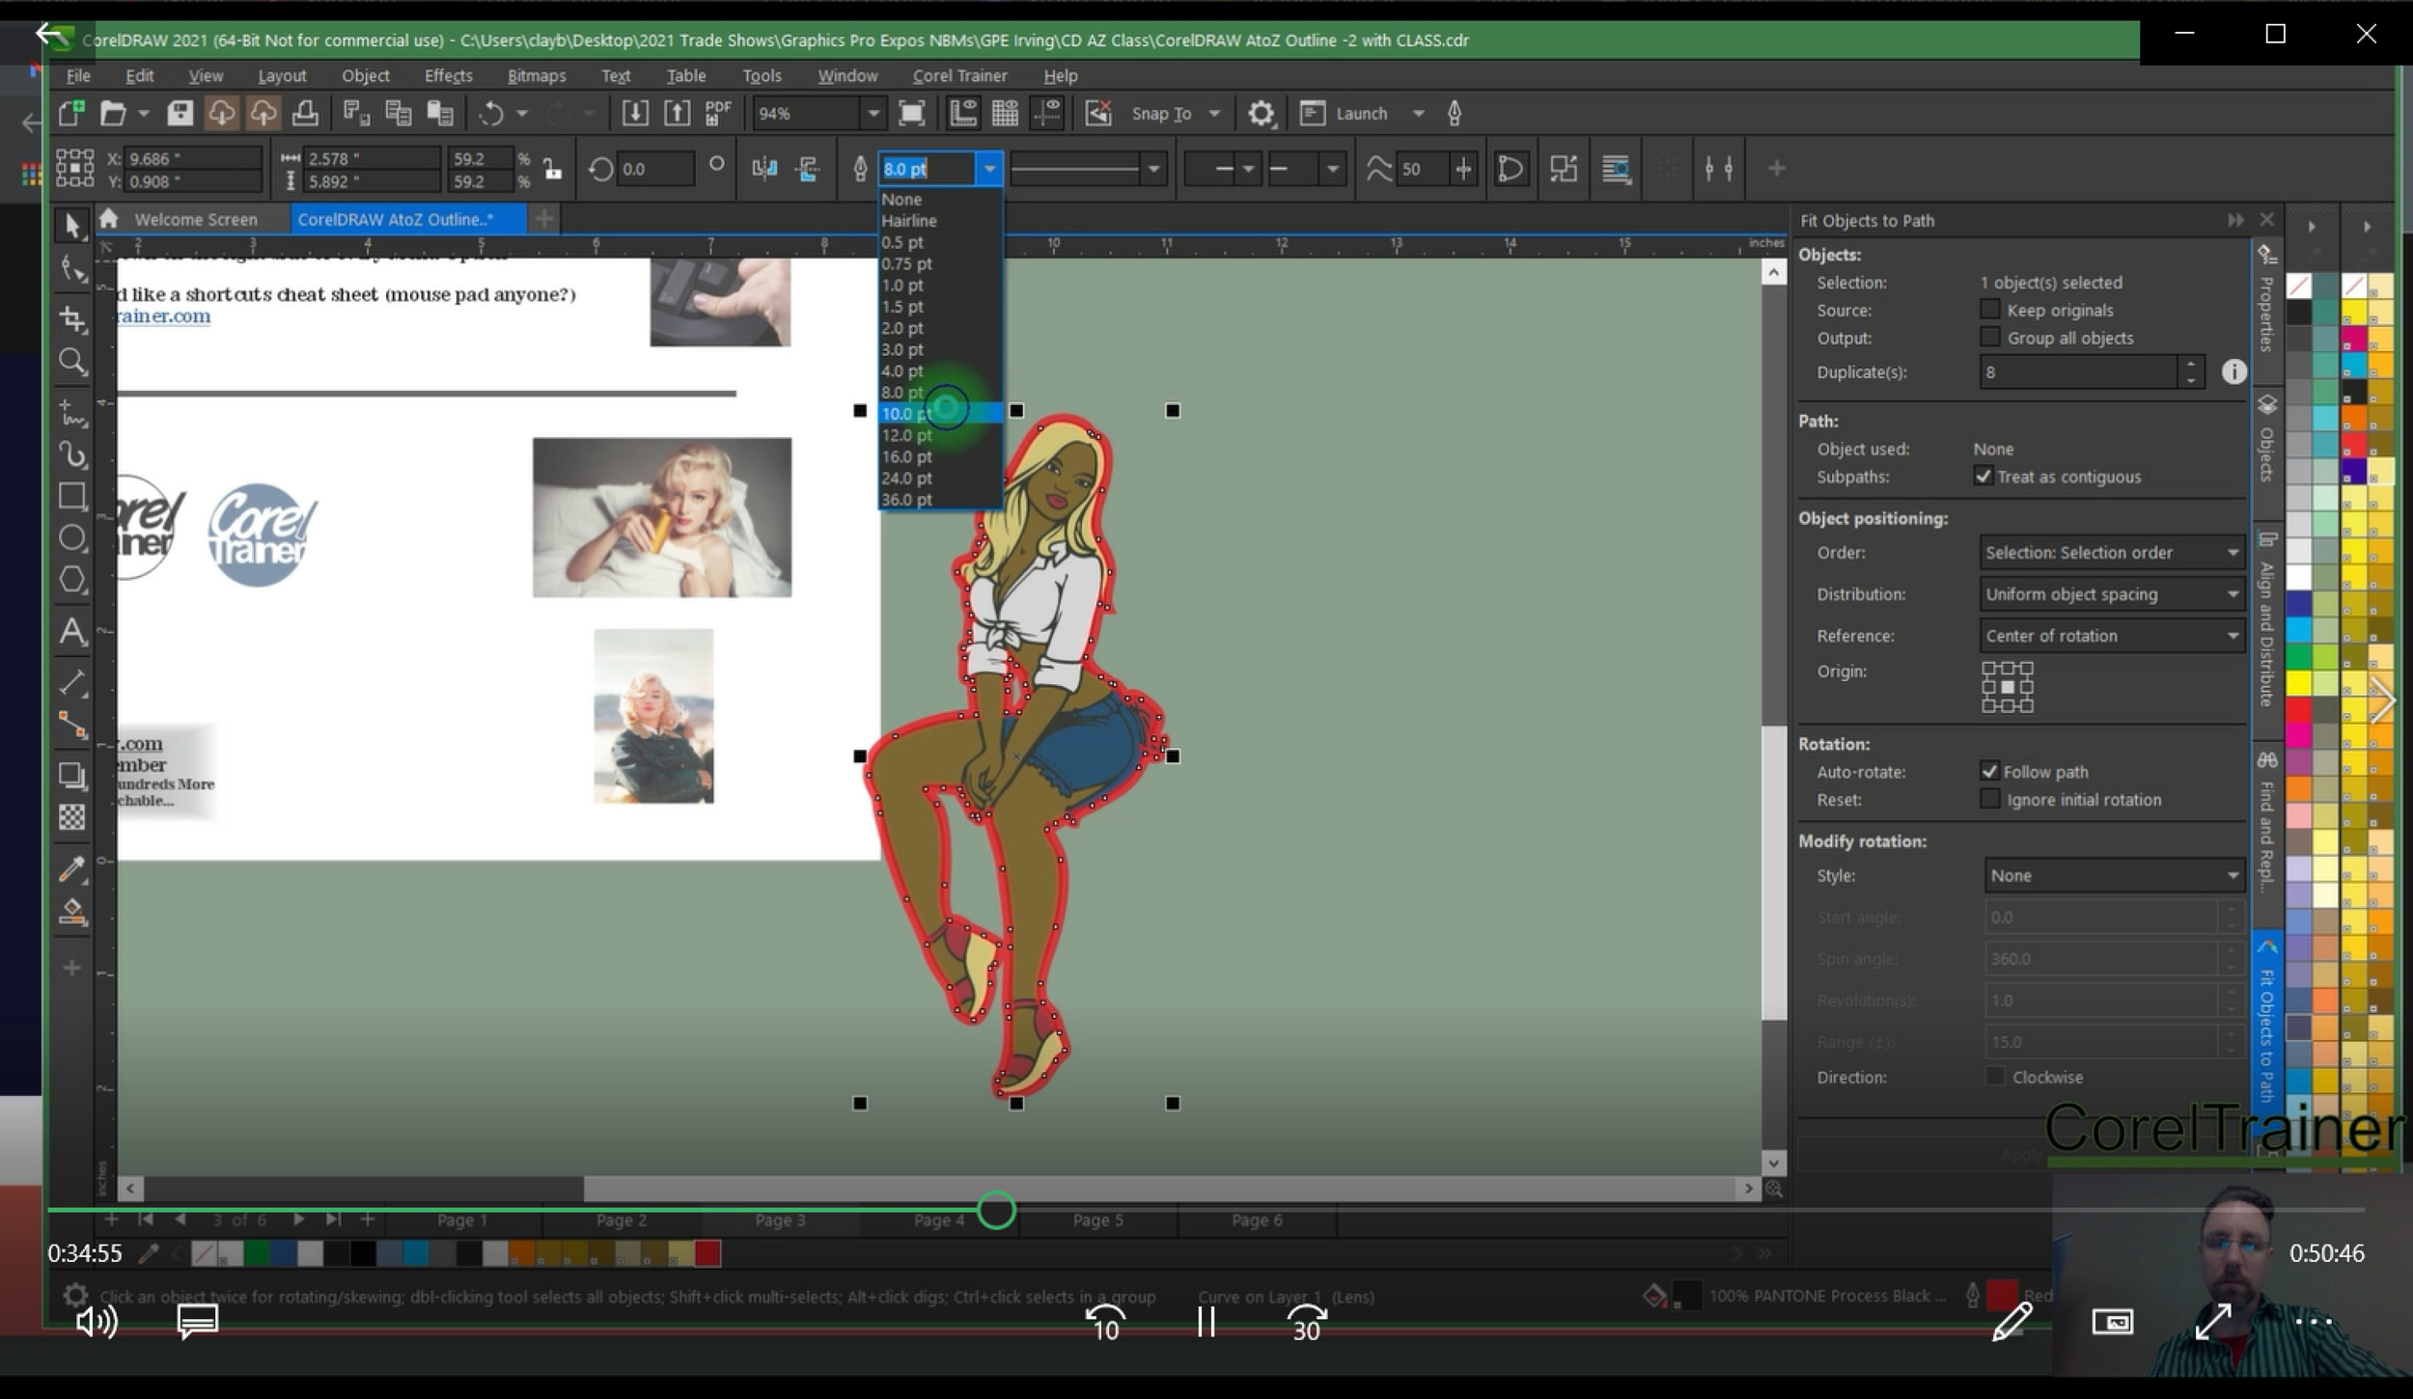Screen dimensions: 2413x1399
Task: Mute the video volume
Action: pos(97,1322)
